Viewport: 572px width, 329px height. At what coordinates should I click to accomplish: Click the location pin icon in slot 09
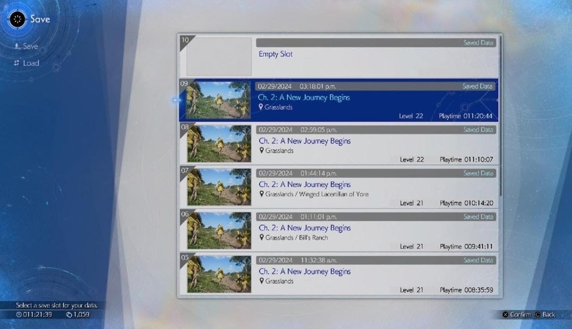pyautogui.click(x=261, y=107)
